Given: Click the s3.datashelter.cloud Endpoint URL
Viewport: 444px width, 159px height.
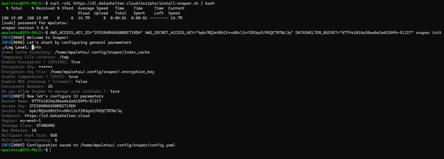Looking at the screenshot, I should coord(57,116).
